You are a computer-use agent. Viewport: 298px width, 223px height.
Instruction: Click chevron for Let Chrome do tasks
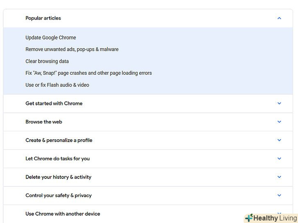(x=279, y=158)
